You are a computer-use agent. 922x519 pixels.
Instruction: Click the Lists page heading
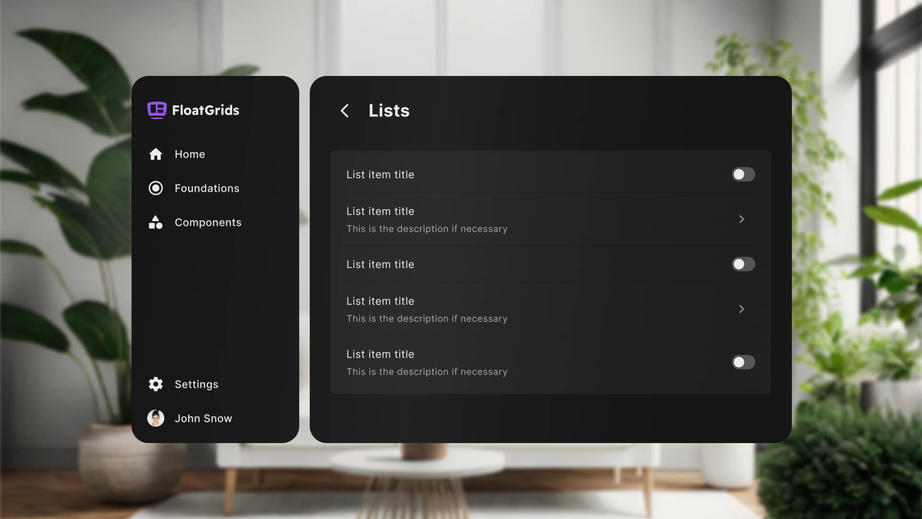pyautogui.click(x=389, y=111)
